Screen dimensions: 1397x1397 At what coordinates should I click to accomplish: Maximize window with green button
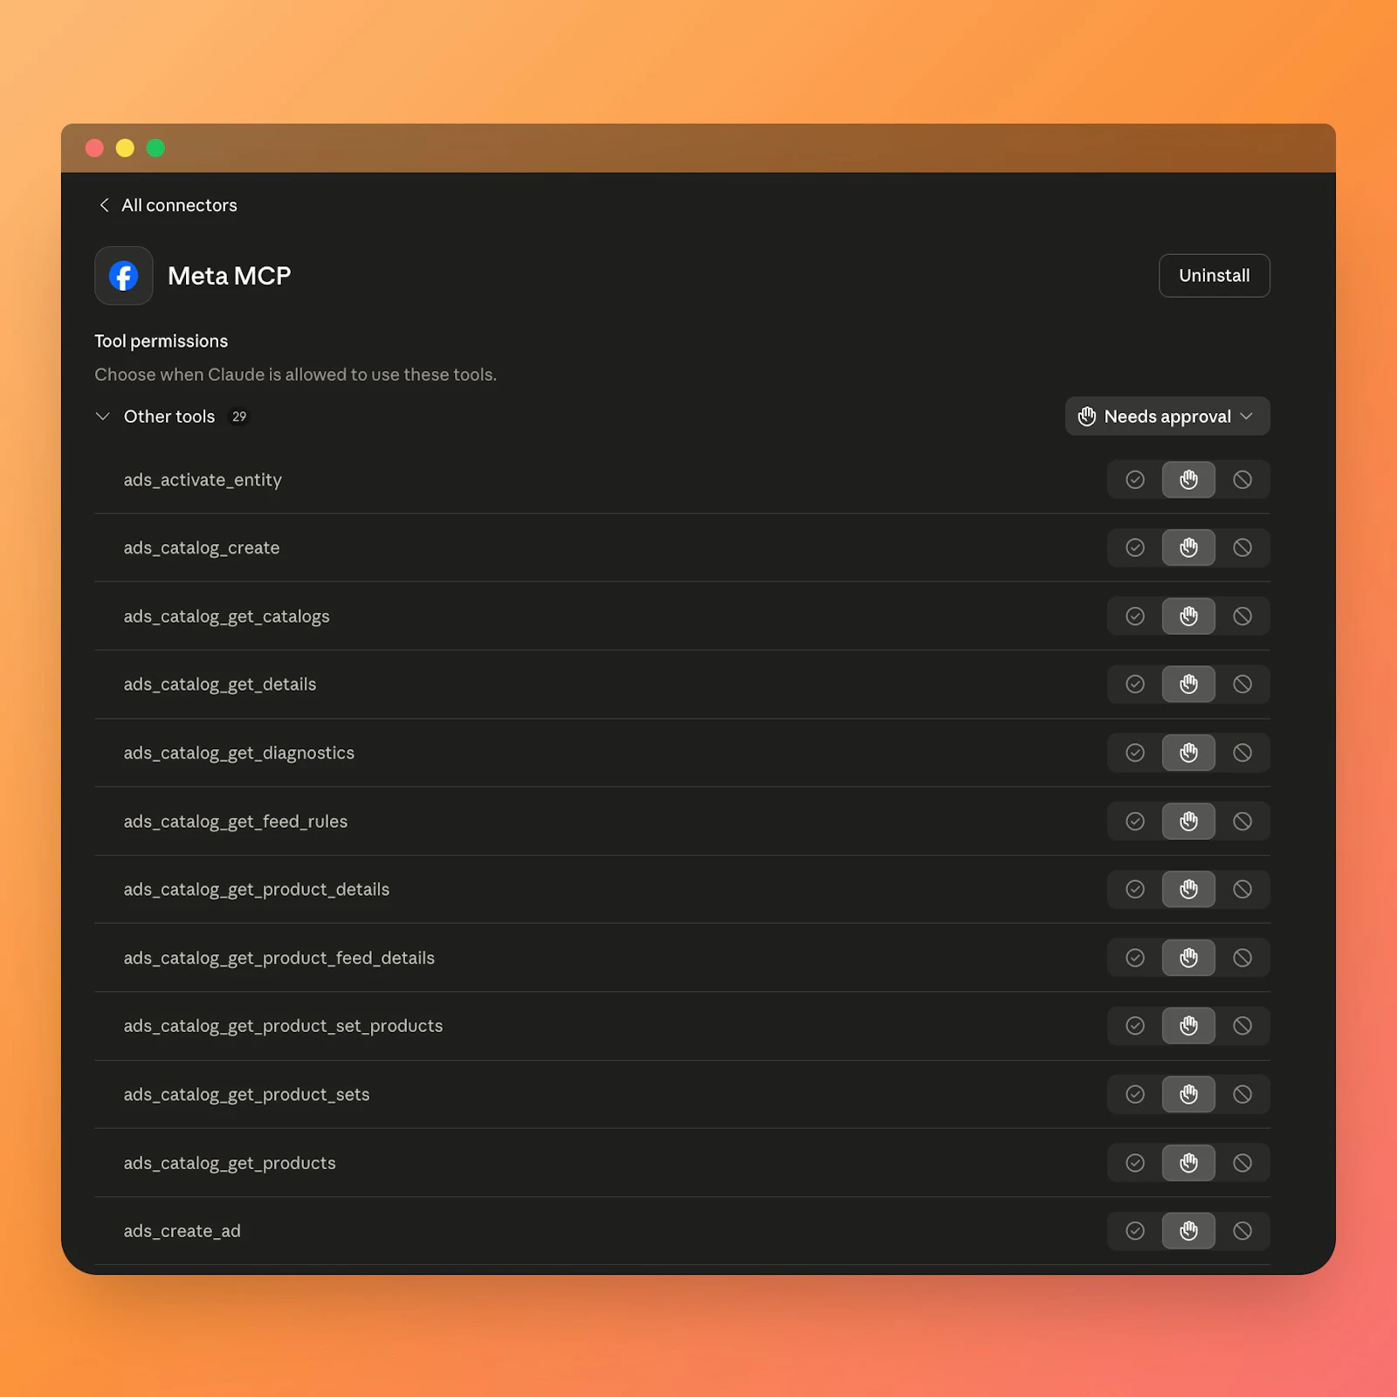155,148
